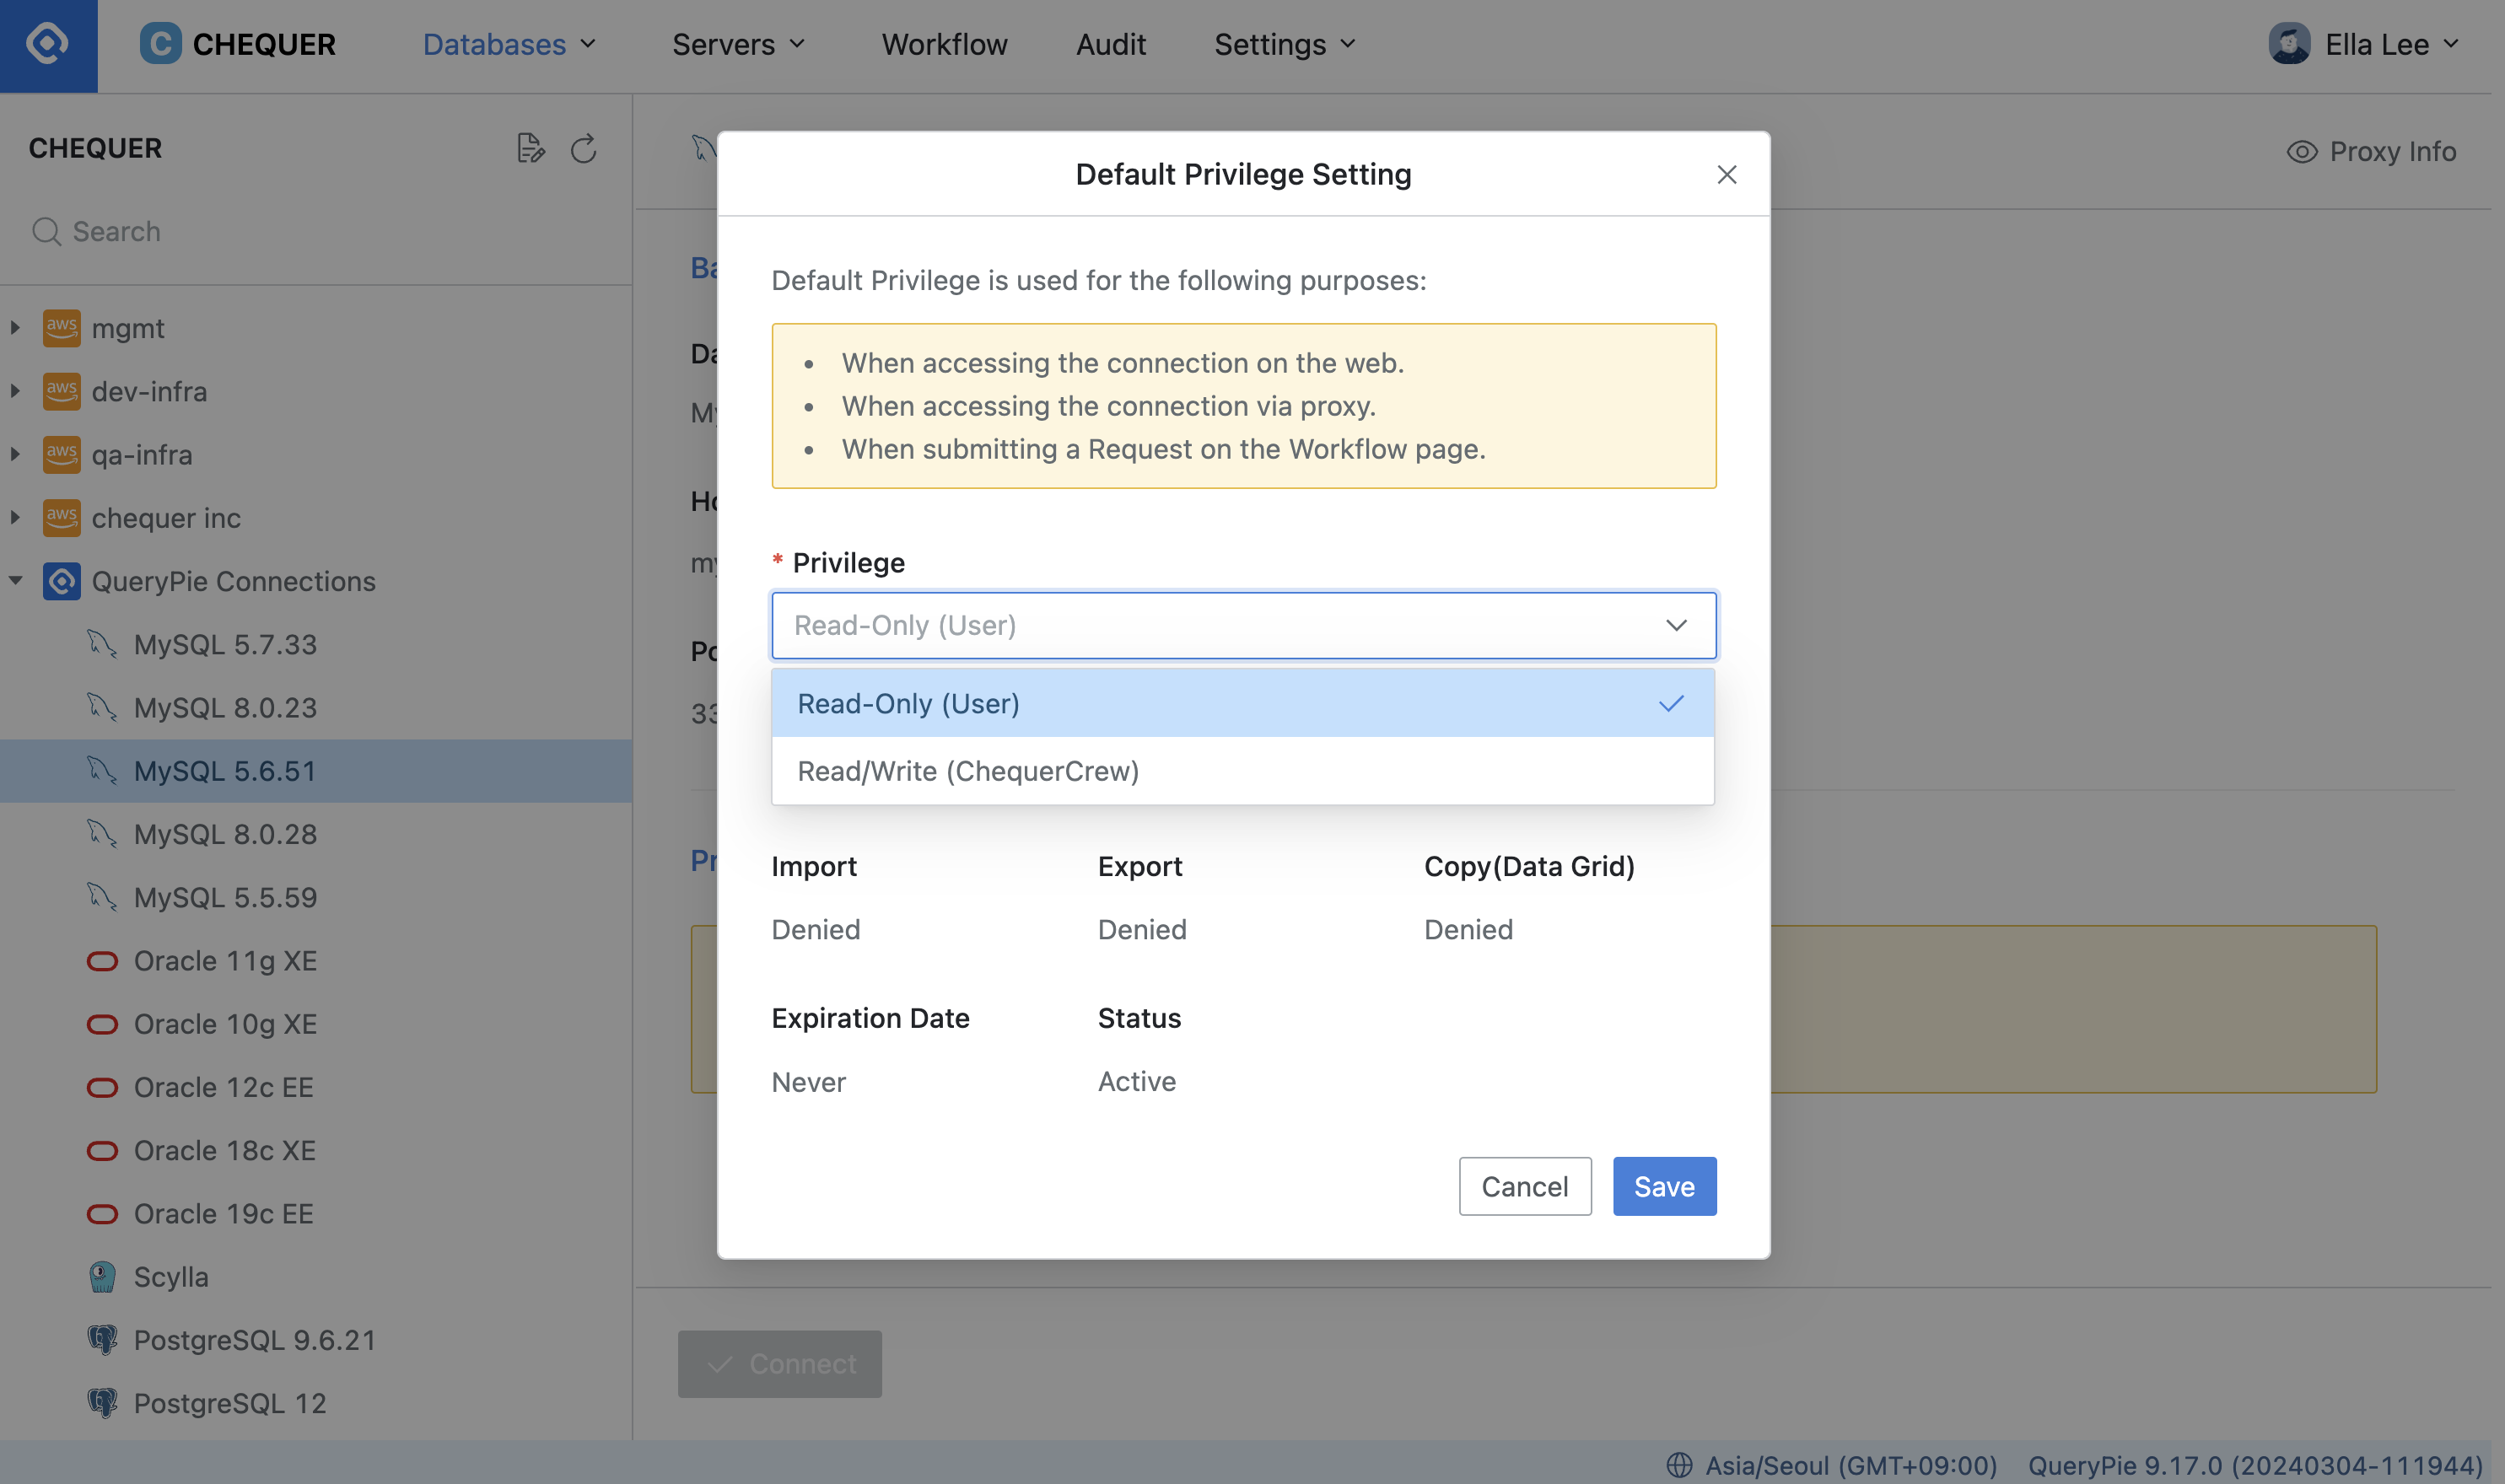Image resolution: width=2505 pixels, height=1484 pixels.
Task: Open the edit document icon beside CHEQUER
Action: point(531,149)
